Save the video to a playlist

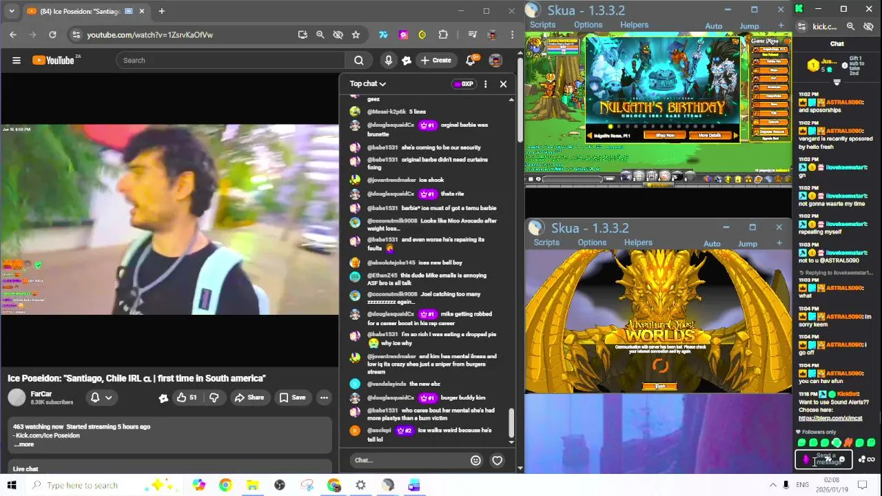pyautogui.click(x=292, y=397)
